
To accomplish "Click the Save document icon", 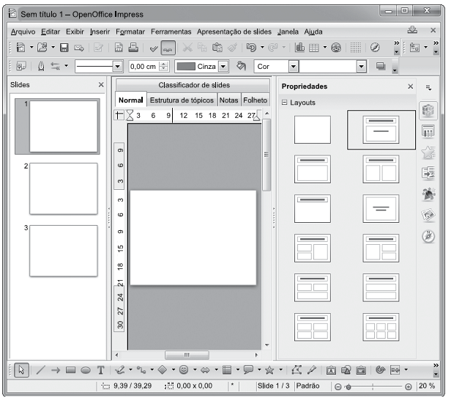I will (64, 48).
